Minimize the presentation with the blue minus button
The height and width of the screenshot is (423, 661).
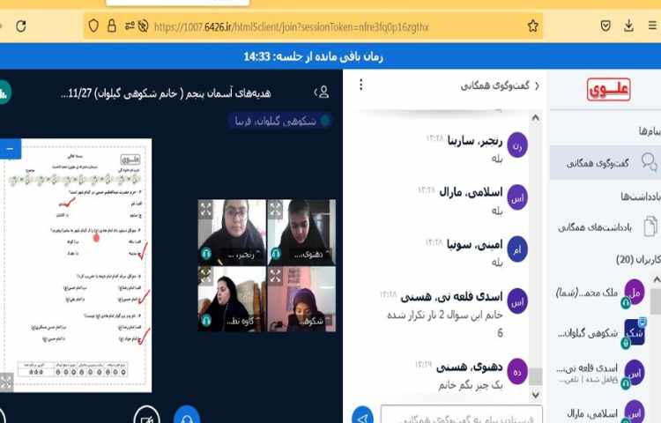(9, 149)
